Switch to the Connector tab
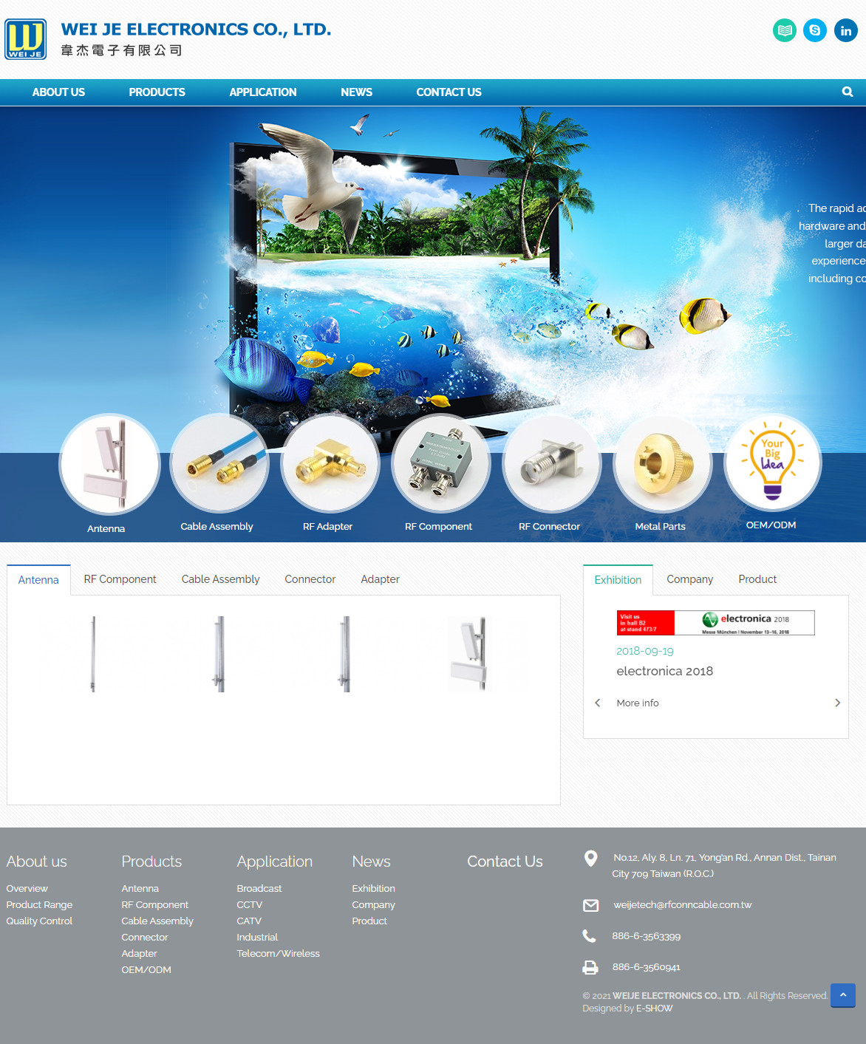This screenshot has height=1044, width=866. click(310, 579)
